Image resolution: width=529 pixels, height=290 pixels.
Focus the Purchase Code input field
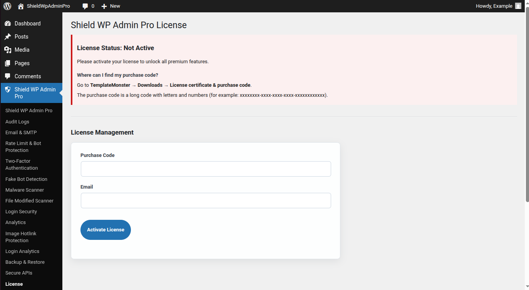206,169
